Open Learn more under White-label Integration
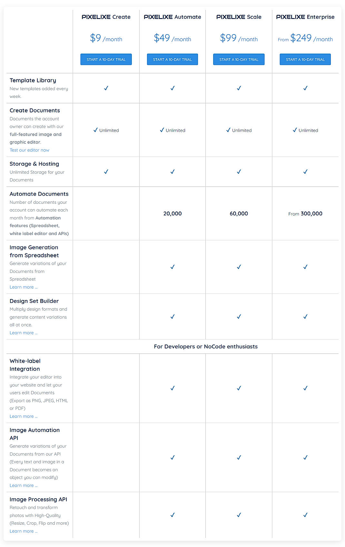Screen dimensions: 345x547 24,416
